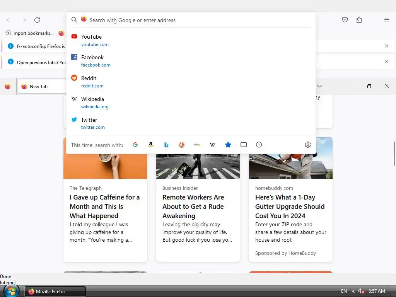
Task: Click the Firefox icon left of New Tab
Action: (x=8, y=86)
